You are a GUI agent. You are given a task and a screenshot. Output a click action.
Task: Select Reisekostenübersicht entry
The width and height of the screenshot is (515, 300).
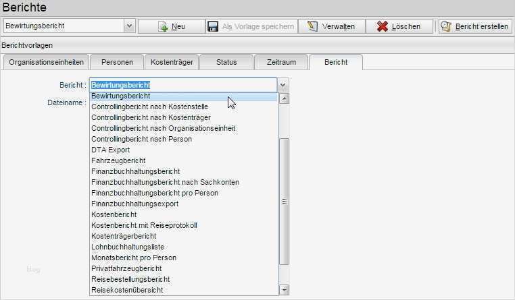pos(184,290)
